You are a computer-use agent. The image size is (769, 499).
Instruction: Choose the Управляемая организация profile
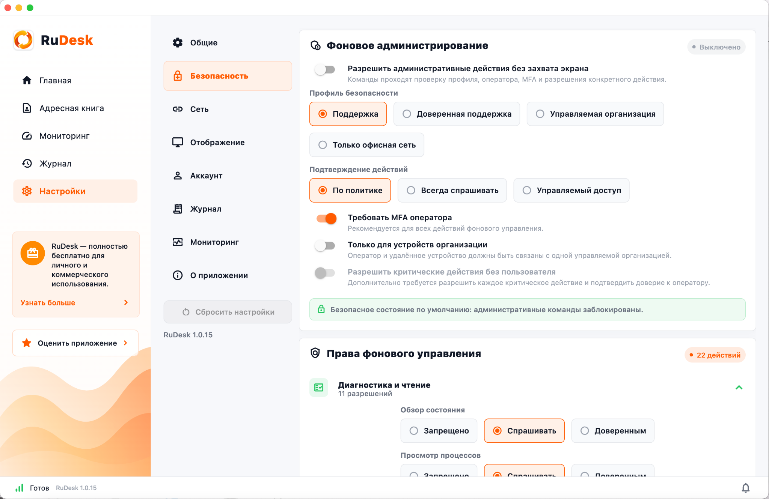[x=595, y=114]
